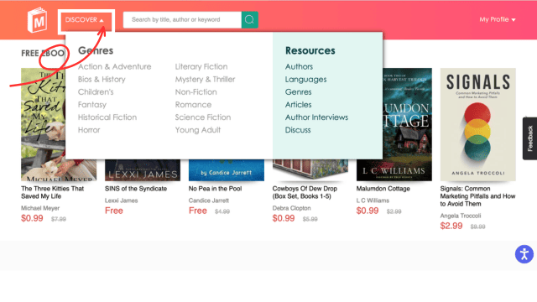Image resolution: width=537 pixels, height=302 pixels.
Task: Select Mystery & Thriller genre
Action: click(x=205, y=79)
